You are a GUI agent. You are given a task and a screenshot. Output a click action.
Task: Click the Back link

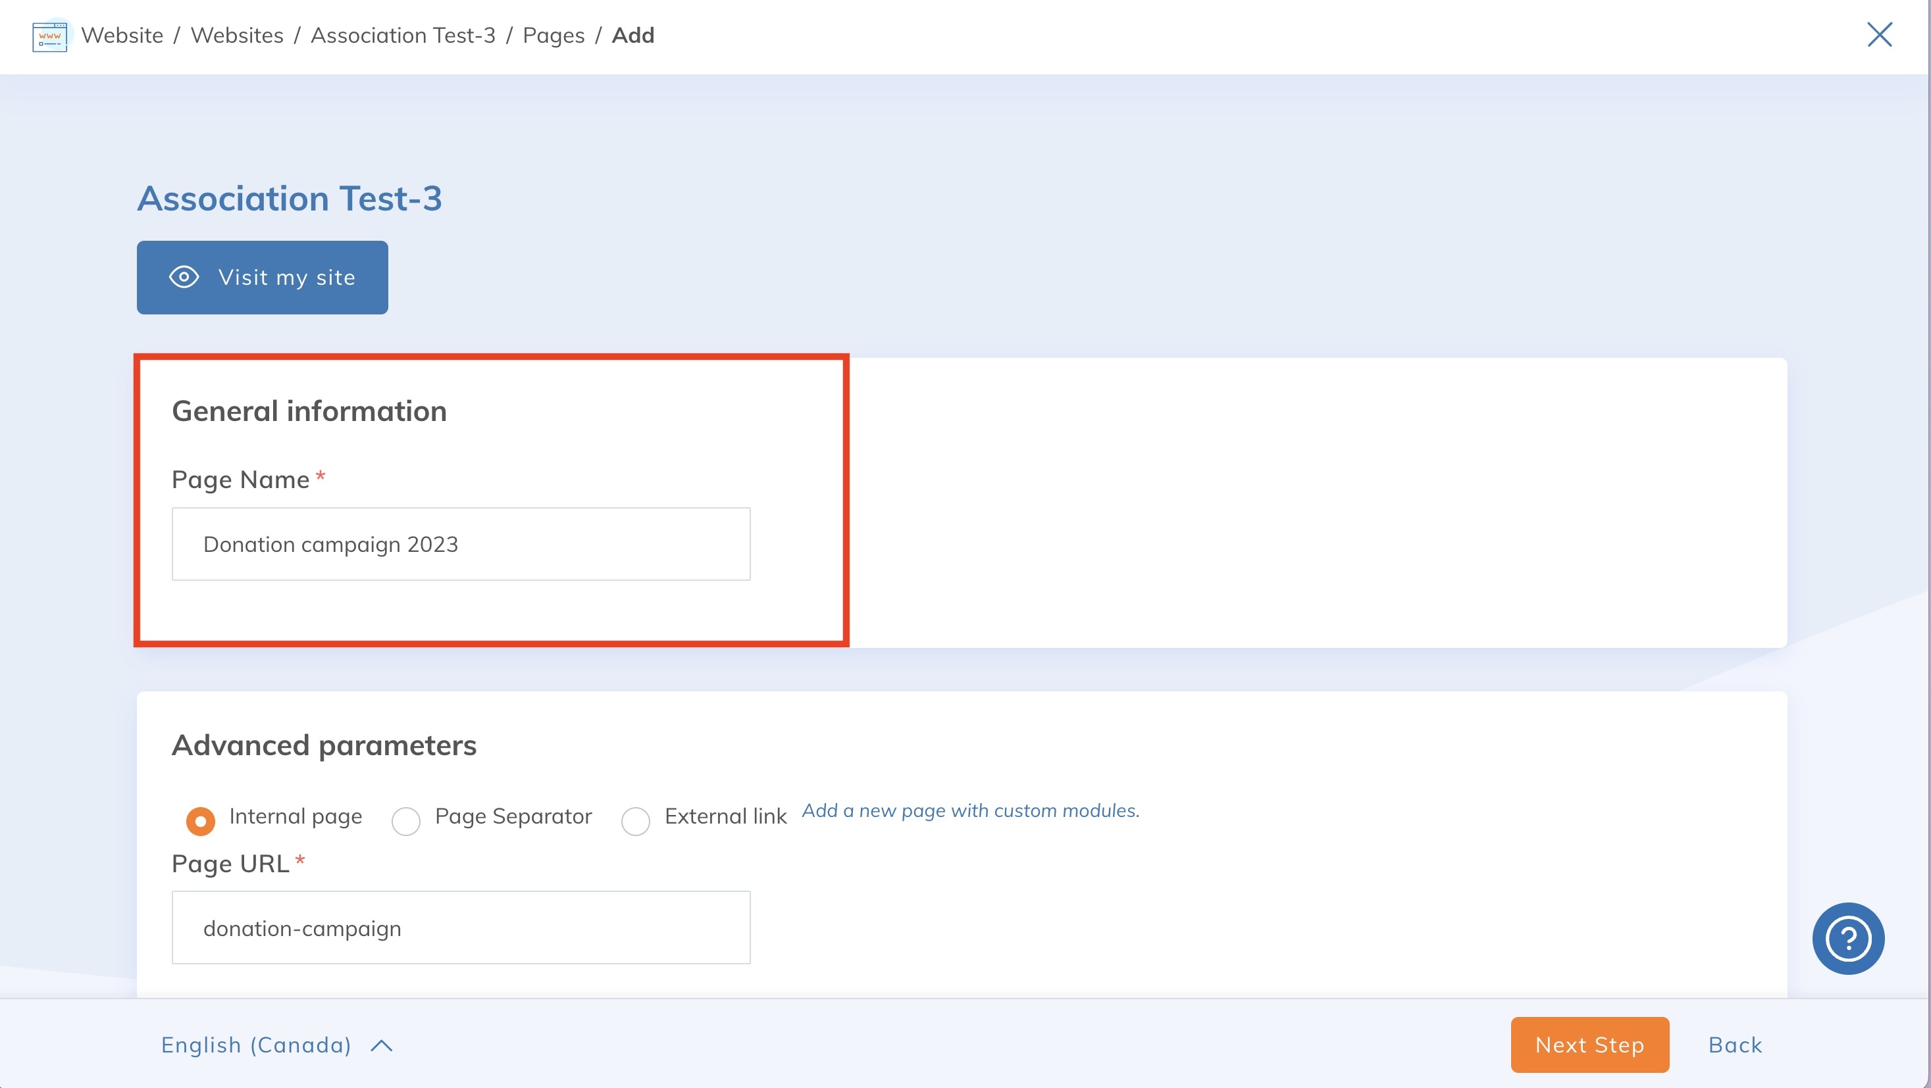click(x=1735, y=1045)
